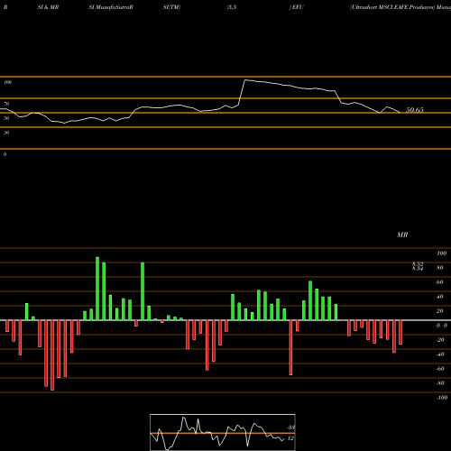Click the 50.65 RSI value label

(415, 110)
